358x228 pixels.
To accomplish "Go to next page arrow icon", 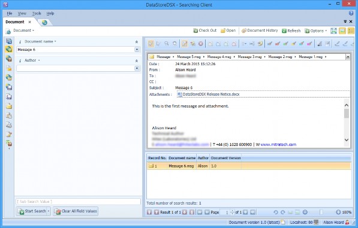I will (x=245, y=212).
